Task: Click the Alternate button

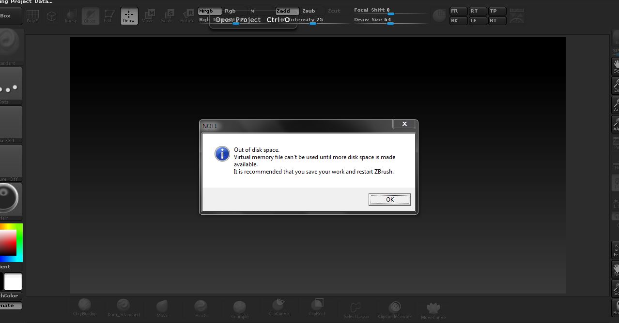Action: click(x=10, y=306)
